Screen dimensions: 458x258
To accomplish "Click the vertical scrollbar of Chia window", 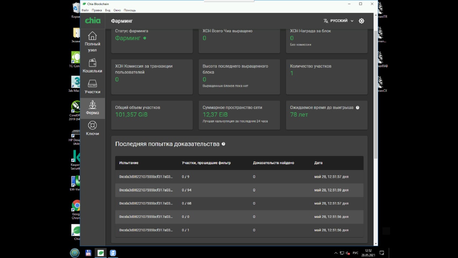I will [x=376, y=95].
